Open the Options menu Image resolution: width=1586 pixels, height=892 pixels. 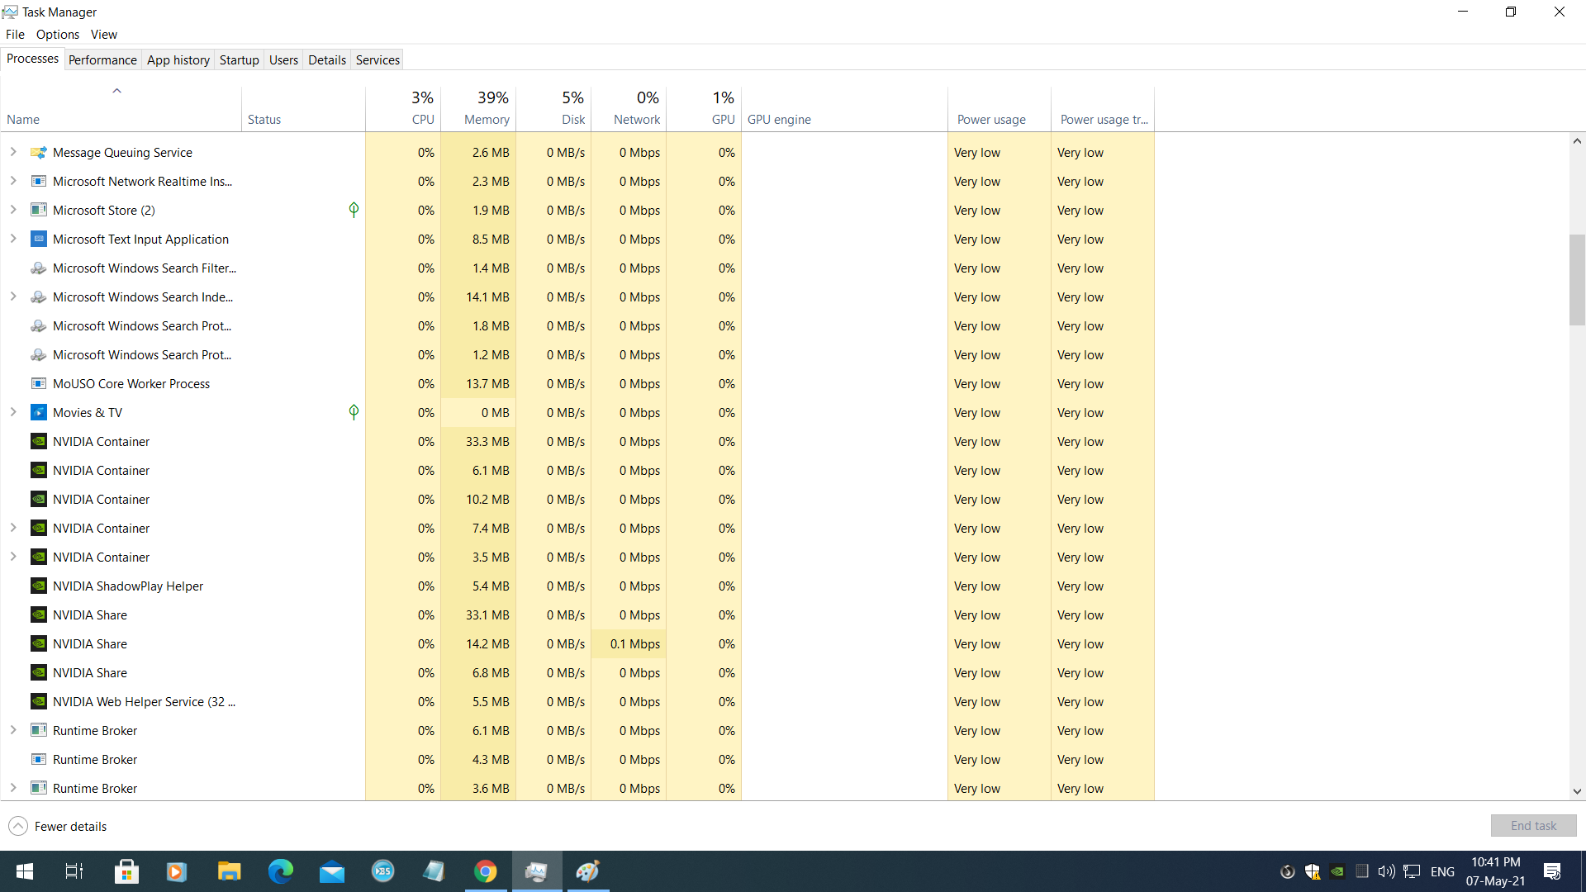pos(58,34)
